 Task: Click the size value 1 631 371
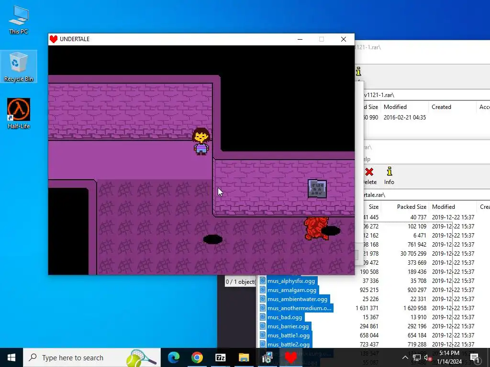[x=367, y=308]
